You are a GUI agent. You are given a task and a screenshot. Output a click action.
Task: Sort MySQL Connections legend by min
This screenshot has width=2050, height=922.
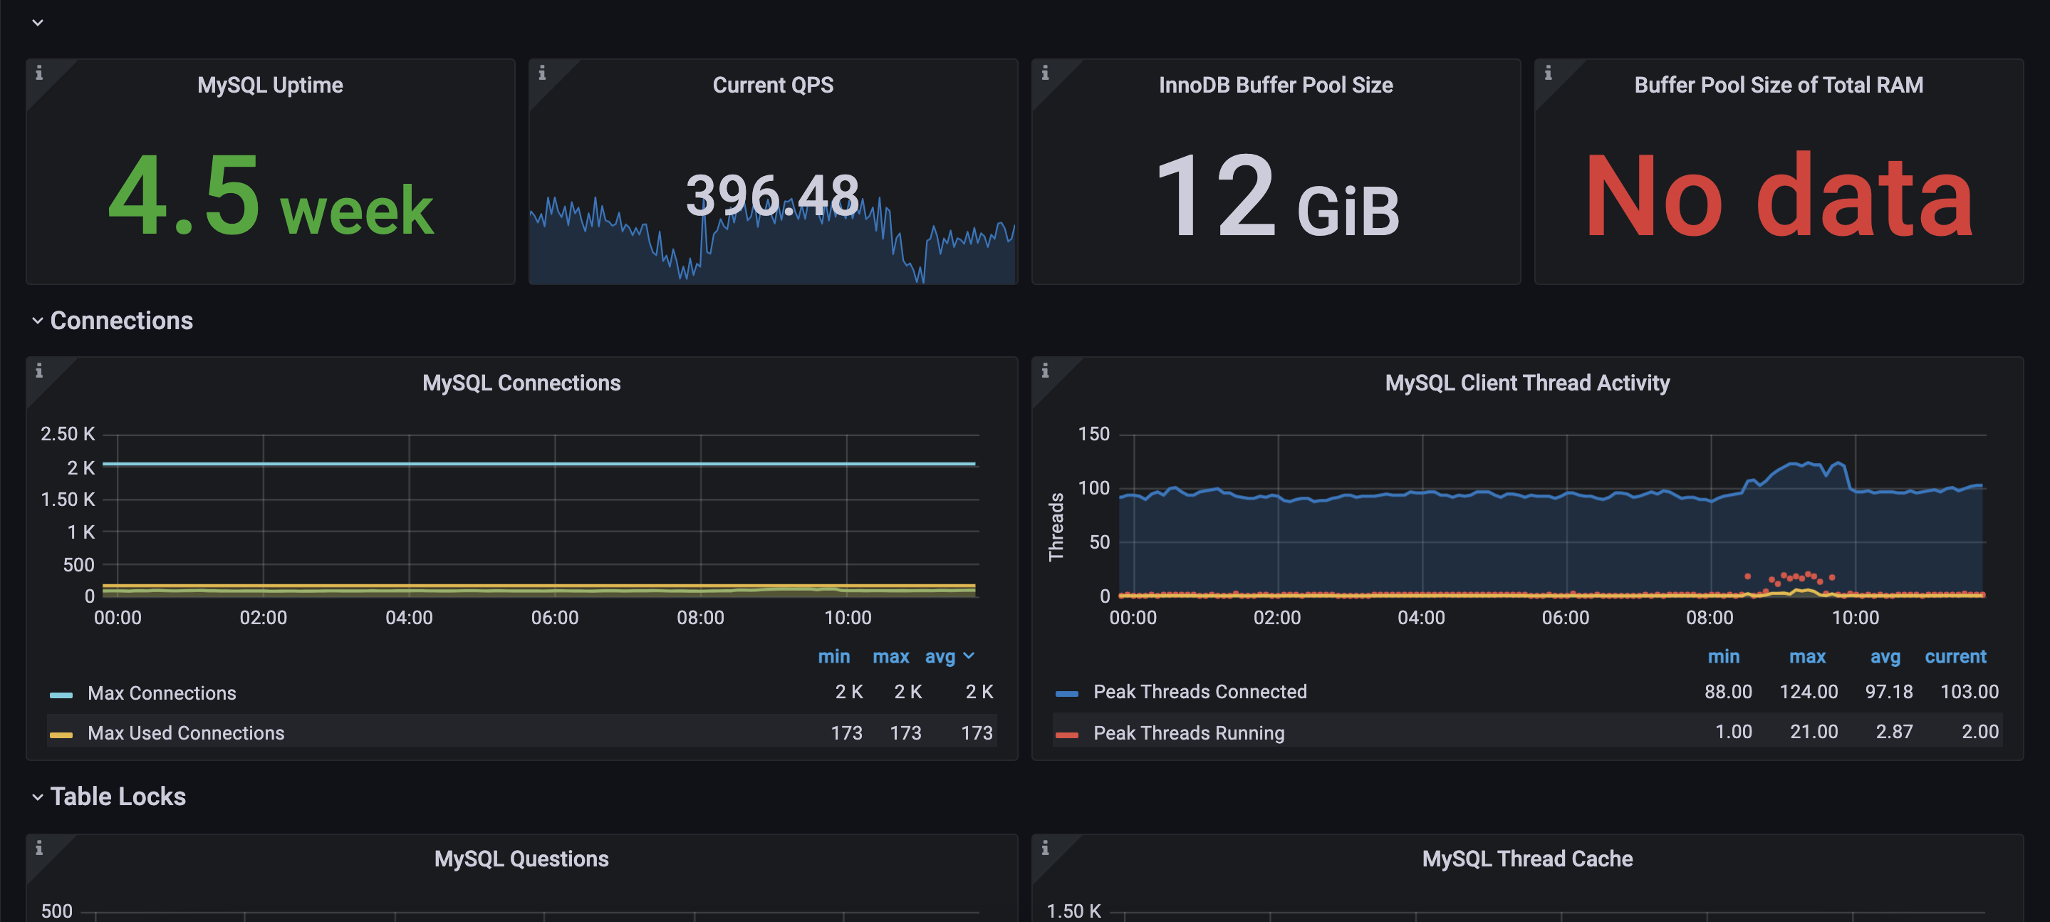(x=833, y=657)
